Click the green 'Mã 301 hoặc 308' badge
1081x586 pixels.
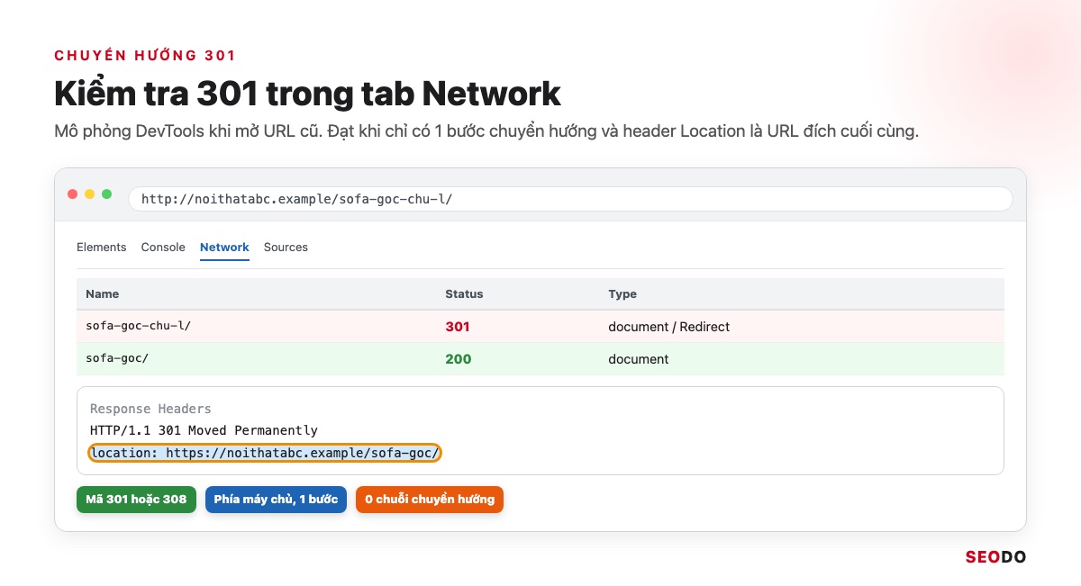tap(136, 500)
